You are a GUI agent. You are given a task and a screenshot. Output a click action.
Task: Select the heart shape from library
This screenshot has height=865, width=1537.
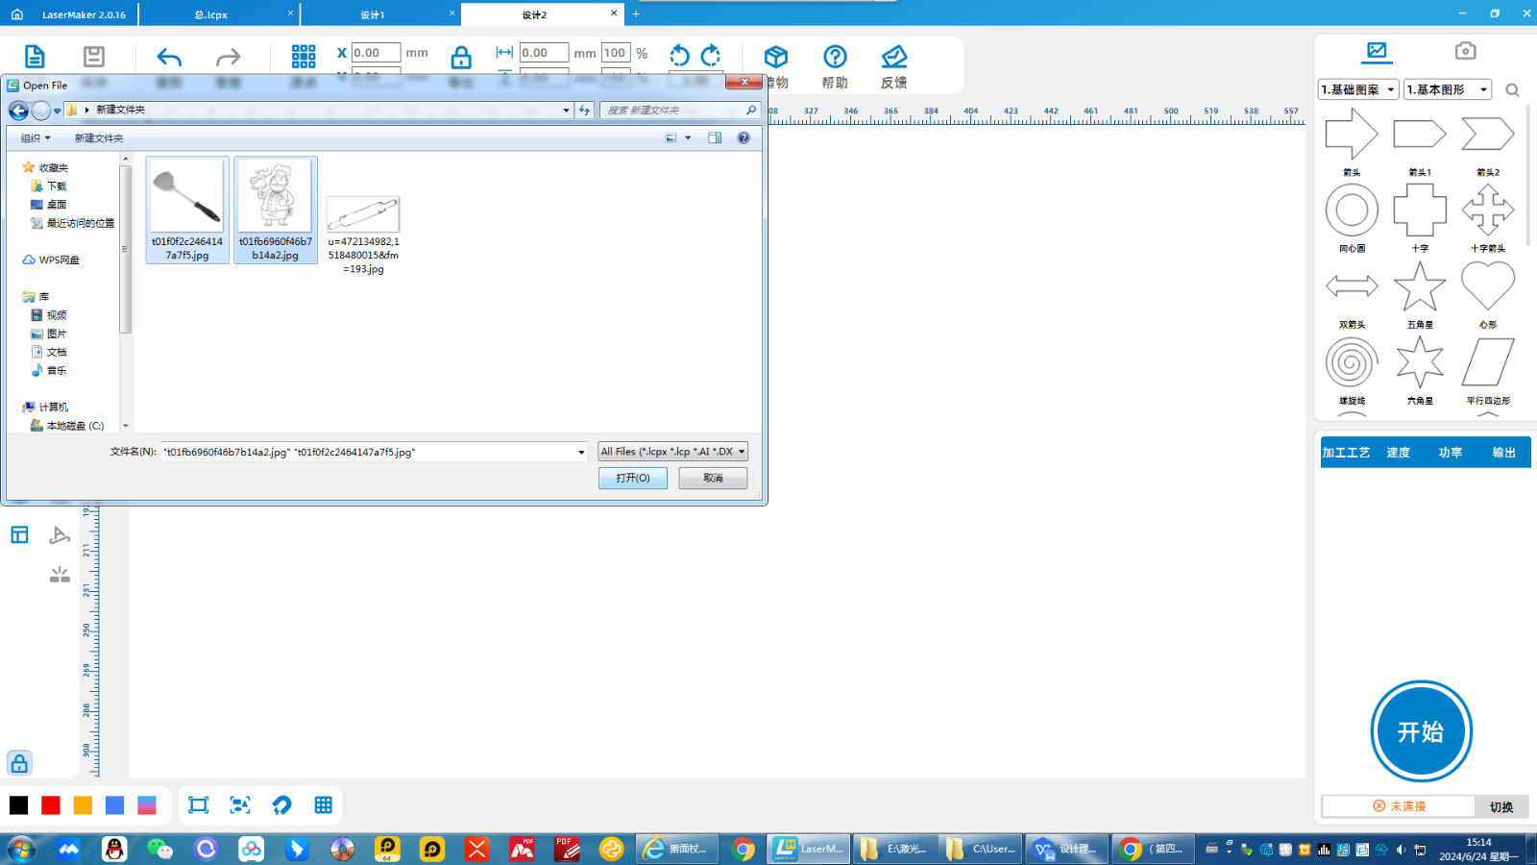(1487, 286)
